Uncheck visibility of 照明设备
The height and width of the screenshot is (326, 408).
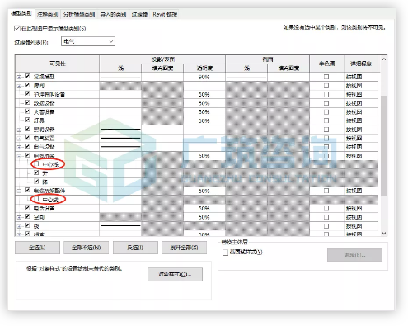pos(27,129)
